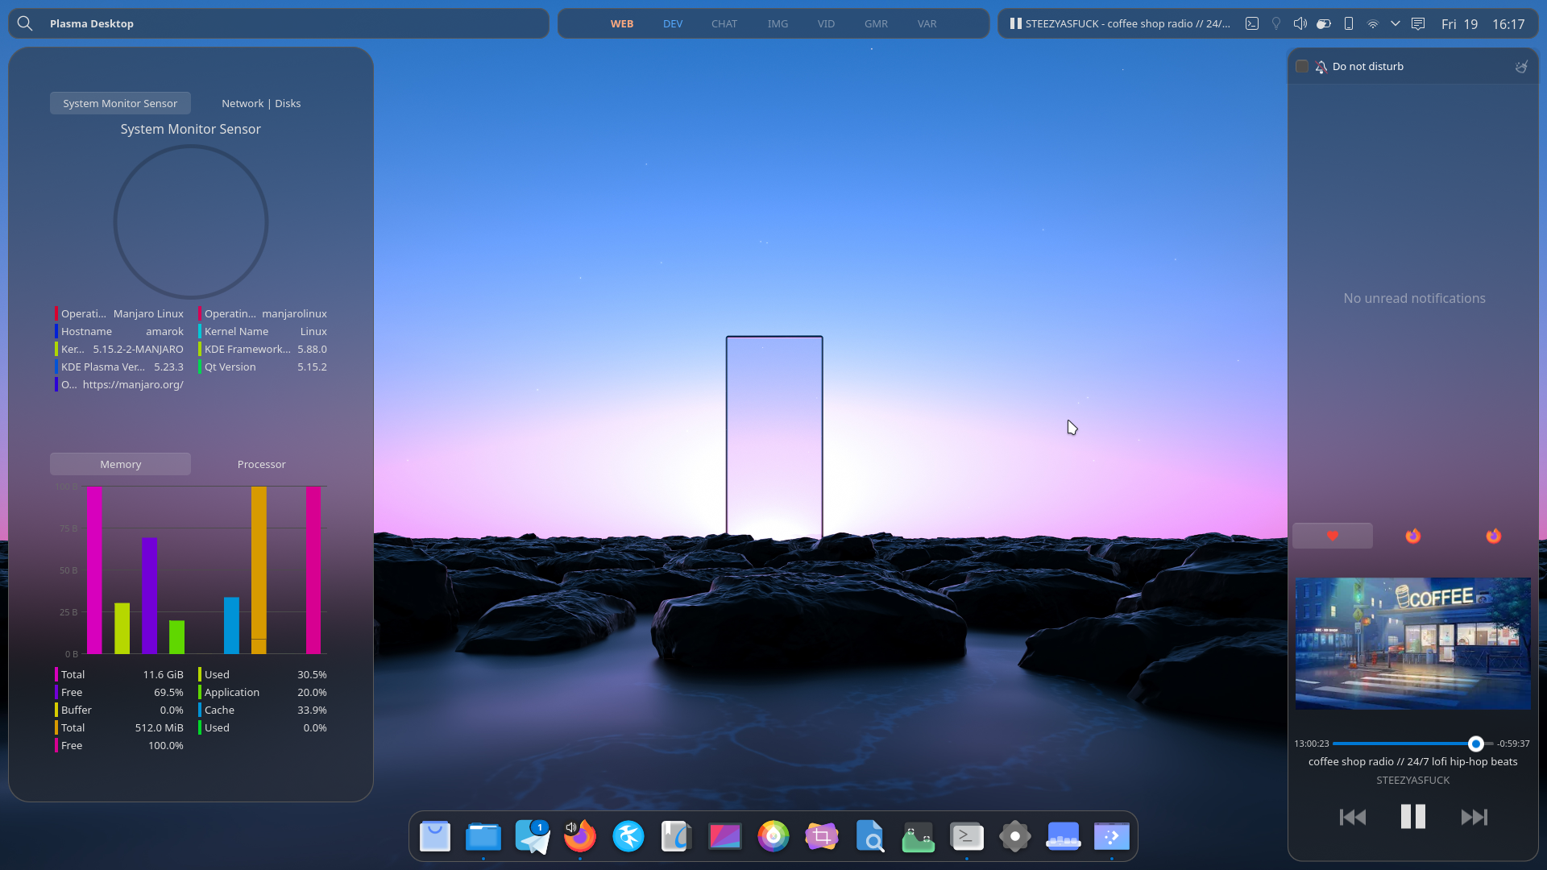Image resolution: width=1547 pixels, height=870 pixels.
Task: Open the file manager folder dock icon
Action: 483,836
